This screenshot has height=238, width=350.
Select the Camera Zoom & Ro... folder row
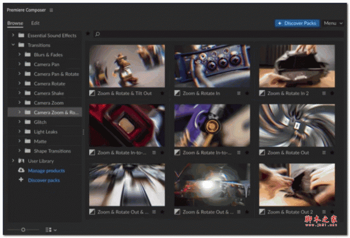click(45, 112)
